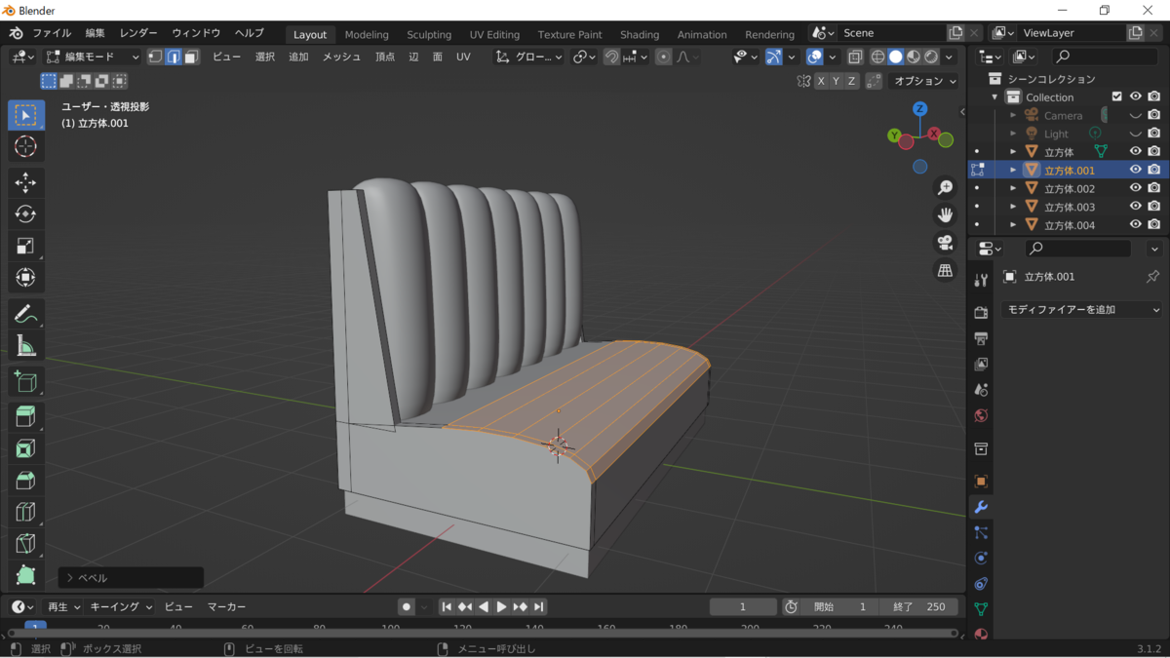This screenshot has width=1170, height=658.
Task: Open the ファイル menu
Action: click(x=52, y=33)
